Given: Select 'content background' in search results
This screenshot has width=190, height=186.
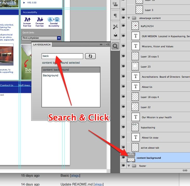Looking at the screenshot, I should point(71,70).
